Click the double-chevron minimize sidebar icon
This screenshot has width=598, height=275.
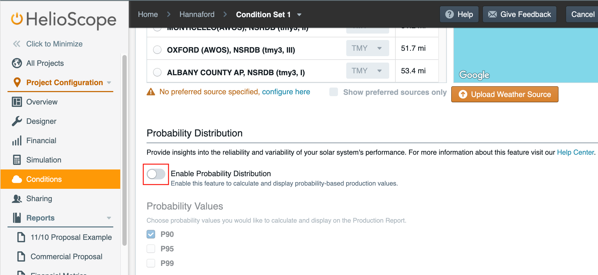point(17,44)
